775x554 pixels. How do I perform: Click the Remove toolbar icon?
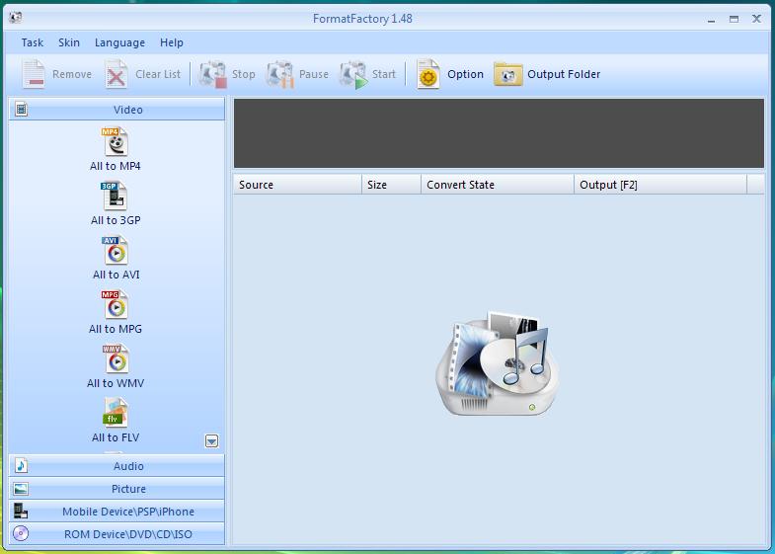pos(35,74)
